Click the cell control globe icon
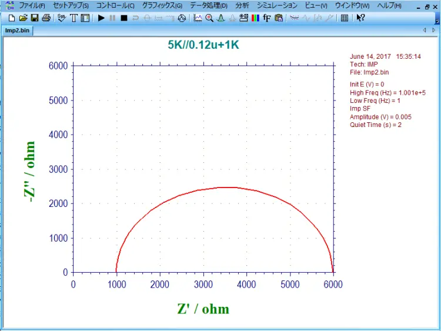Image resolution: width=441 pixels, height=331 pixels. 182,18
